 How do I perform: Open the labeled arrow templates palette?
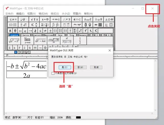pyautogui.click(x=77, y=25)
